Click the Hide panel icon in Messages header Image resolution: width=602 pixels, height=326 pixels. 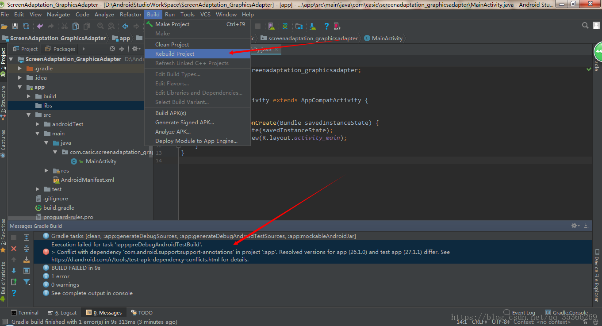pyautogui.click(x=587, y=226)
